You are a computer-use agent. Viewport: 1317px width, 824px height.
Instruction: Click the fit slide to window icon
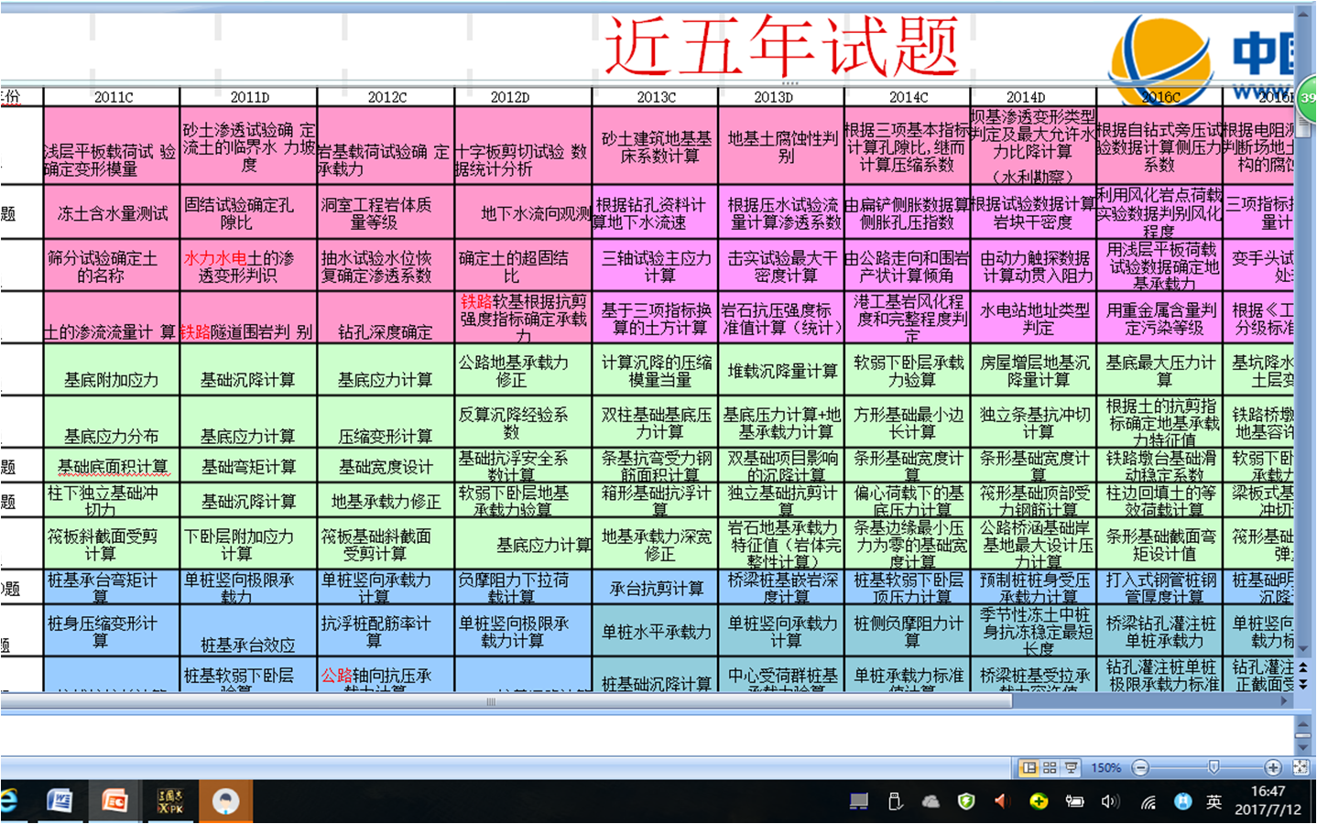click(x=1301, y=767)
